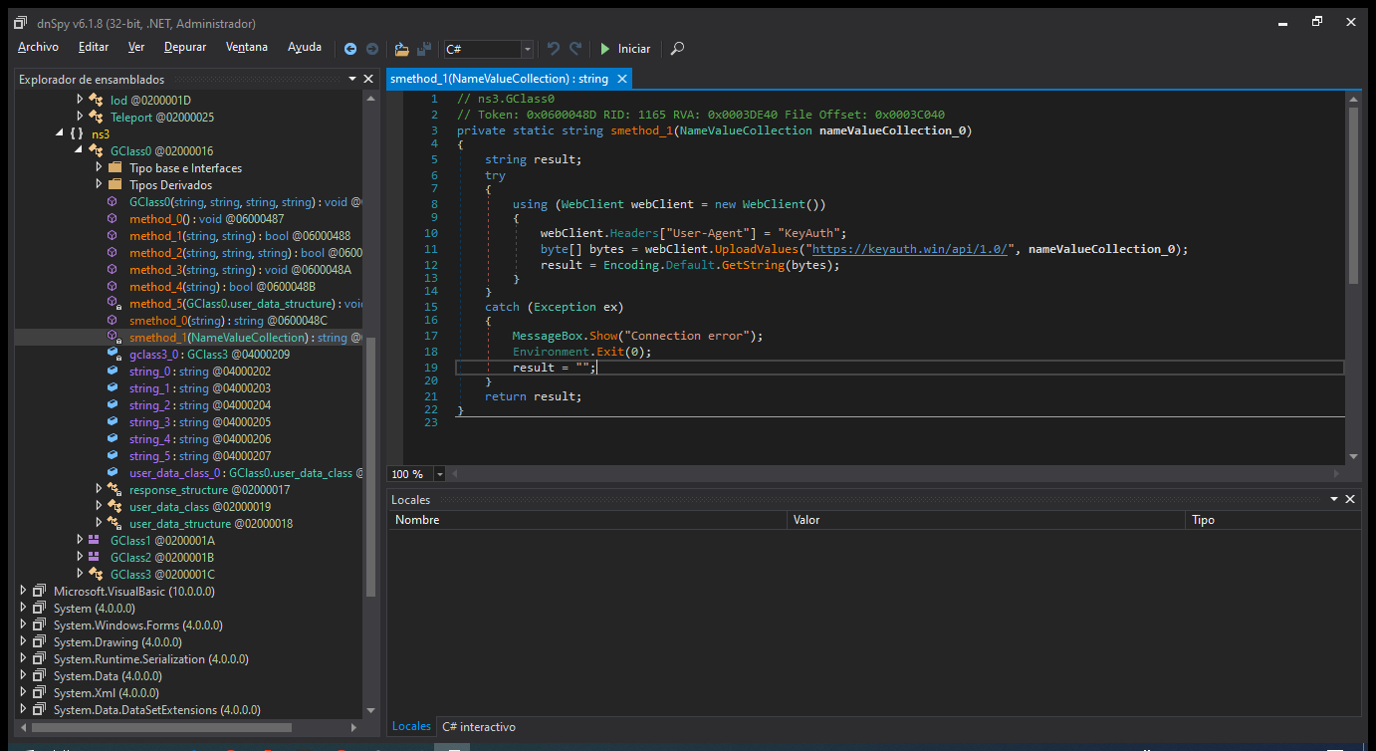
Task: Expand the Tipos Derivados folder
Action: click(100, 184)
